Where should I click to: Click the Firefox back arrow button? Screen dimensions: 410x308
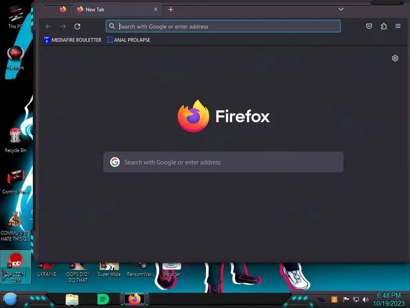point(48,26)
